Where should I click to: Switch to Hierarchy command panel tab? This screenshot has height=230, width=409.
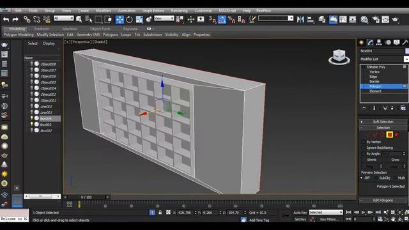tap(379, 42)
